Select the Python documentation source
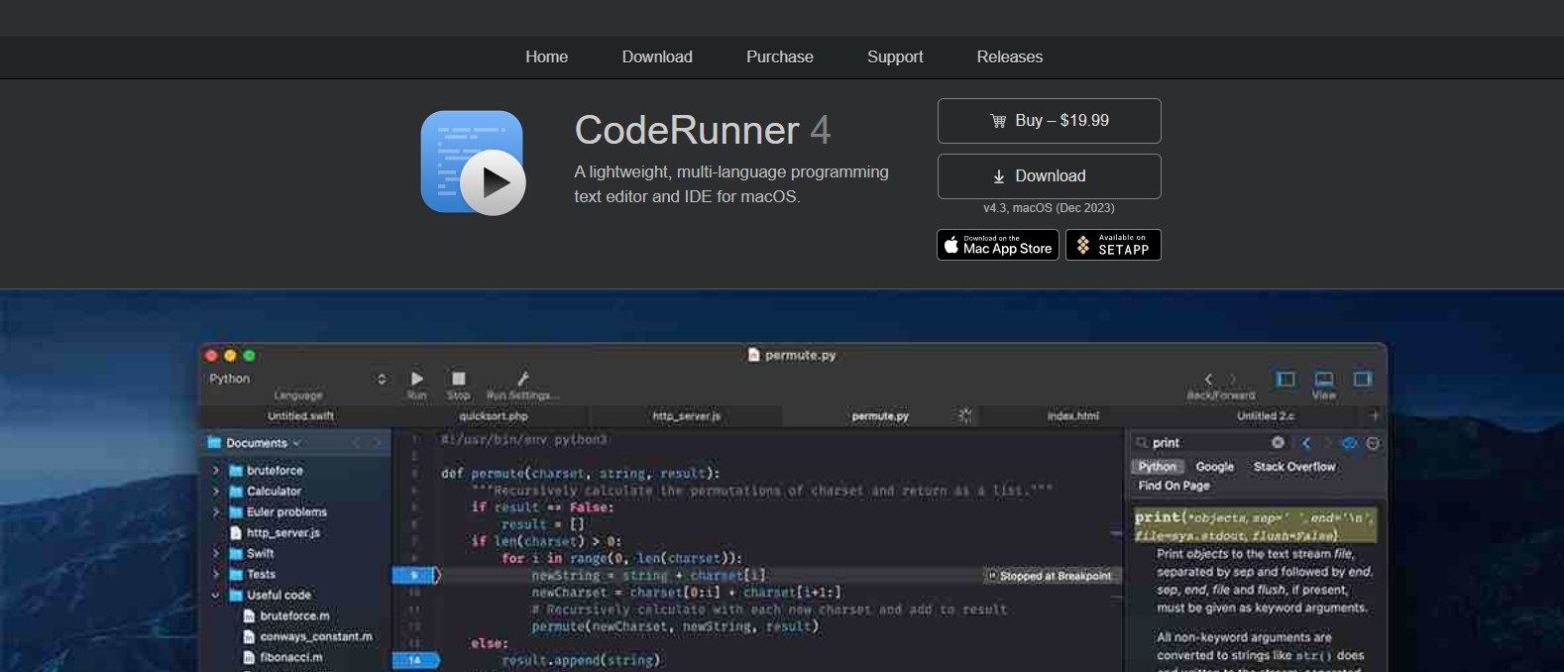The image size is (1564, 672). 1157,467
